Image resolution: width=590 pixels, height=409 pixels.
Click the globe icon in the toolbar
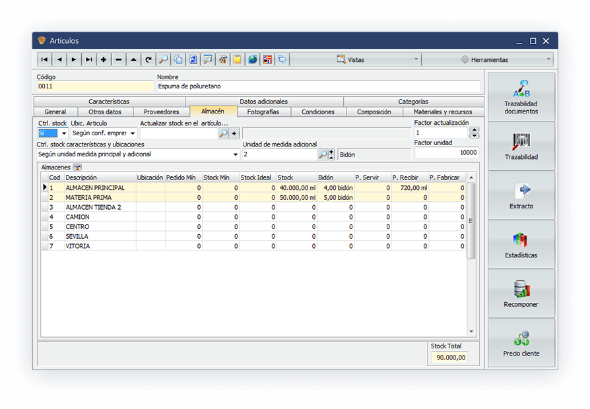pos(252,59)
